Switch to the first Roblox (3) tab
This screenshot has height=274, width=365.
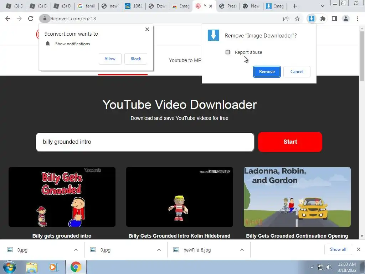point(14,6)
